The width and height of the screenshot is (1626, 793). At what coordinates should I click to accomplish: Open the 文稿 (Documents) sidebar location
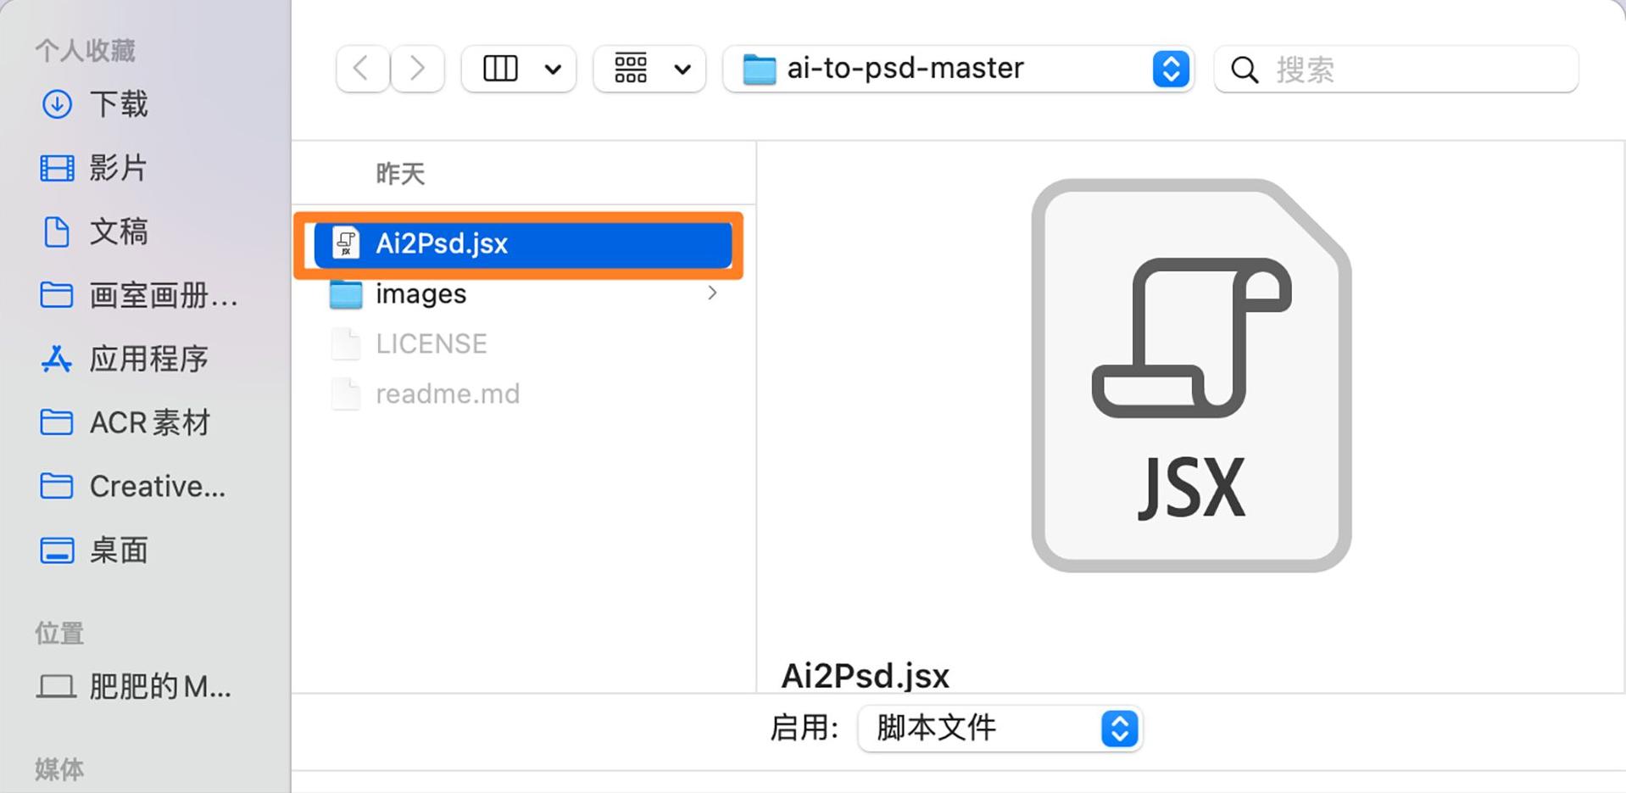tap(119, 232)
